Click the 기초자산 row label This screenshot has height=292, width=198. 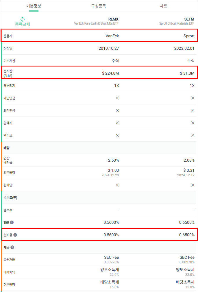[10, 61]
